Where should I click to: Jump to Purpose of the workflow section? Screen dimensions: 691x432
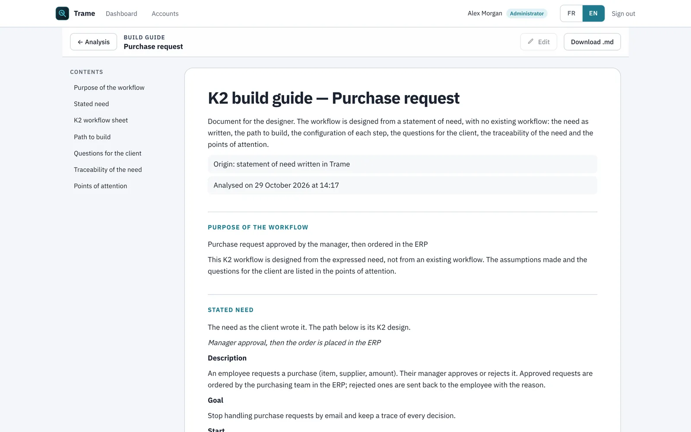(x=109, y=88)
